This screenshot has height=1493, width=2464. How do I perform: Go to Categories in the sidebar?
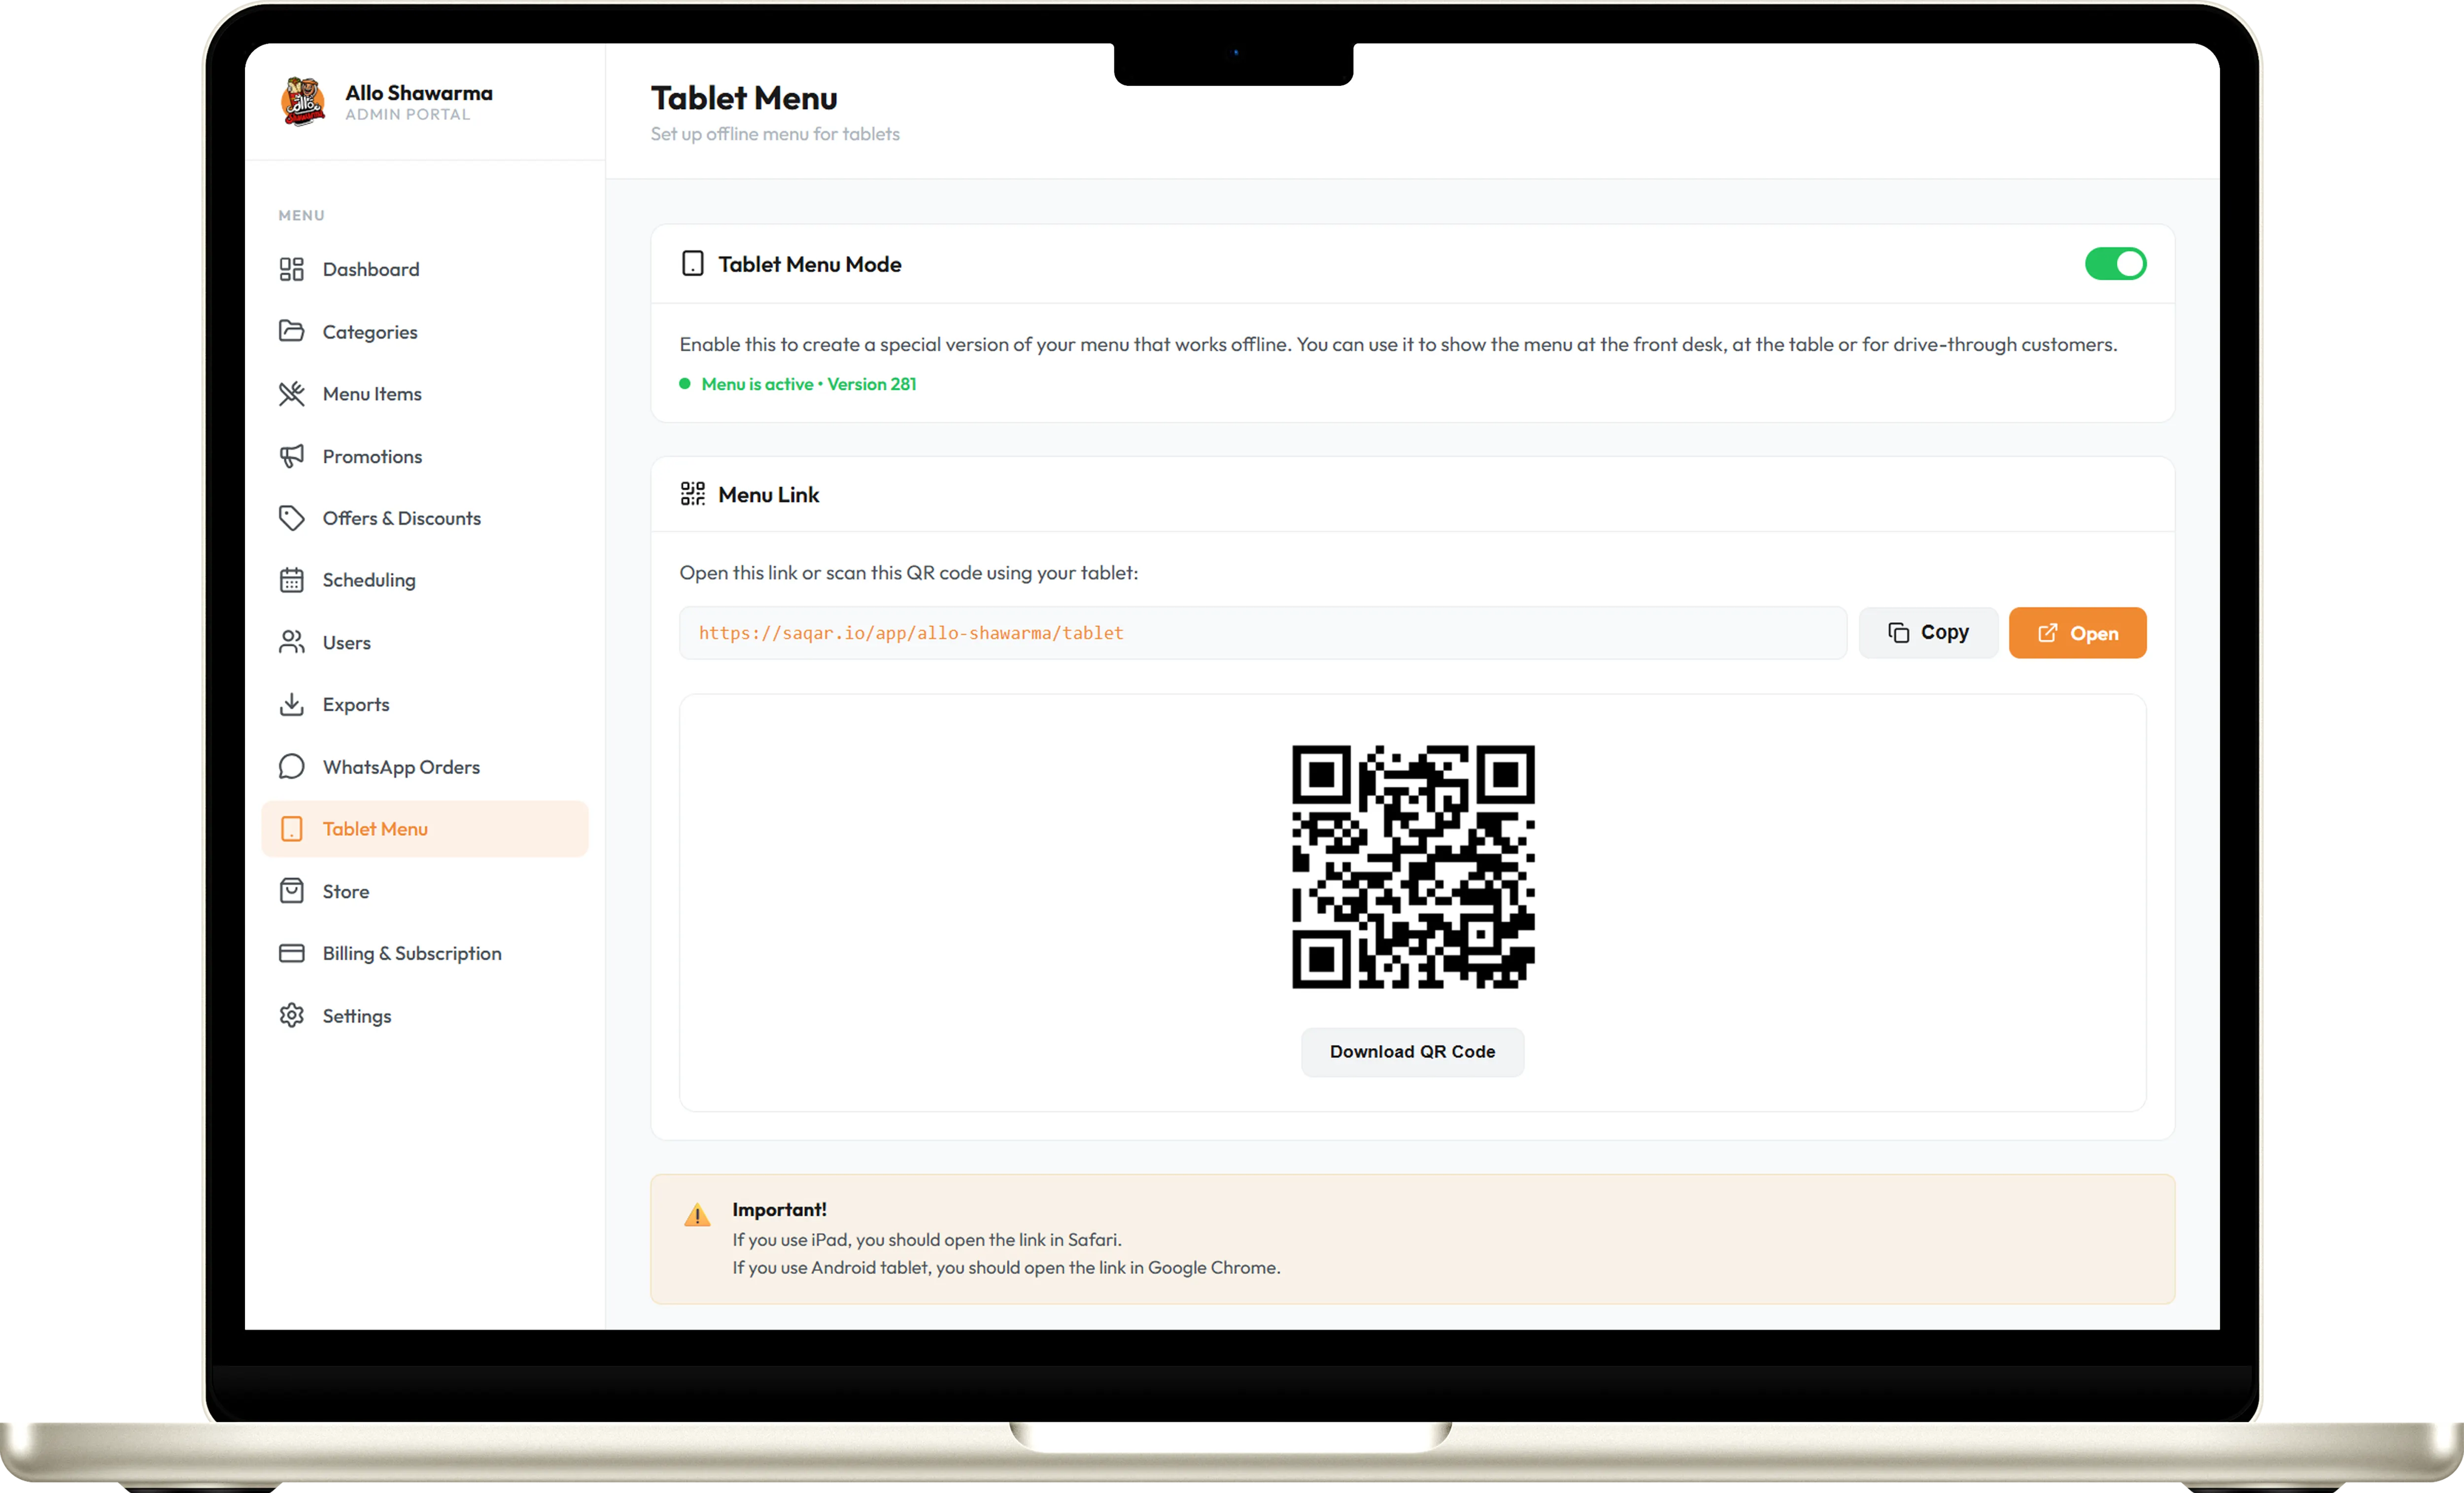click(424, 331)
